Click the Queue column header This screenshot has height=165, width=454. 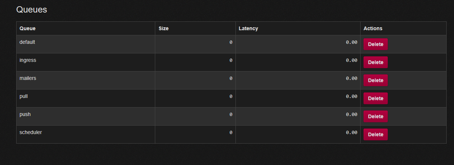(x=27, y=28)
